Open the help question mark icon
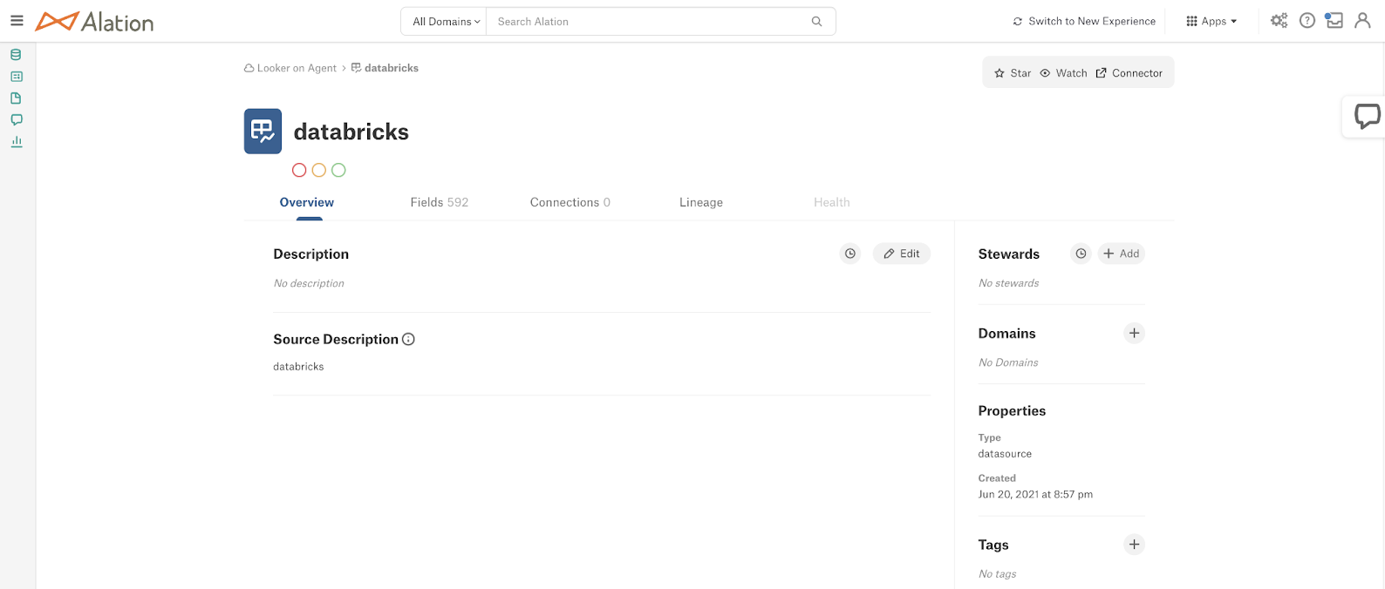Screen dimensions: 1385x589 point(1307,21)
